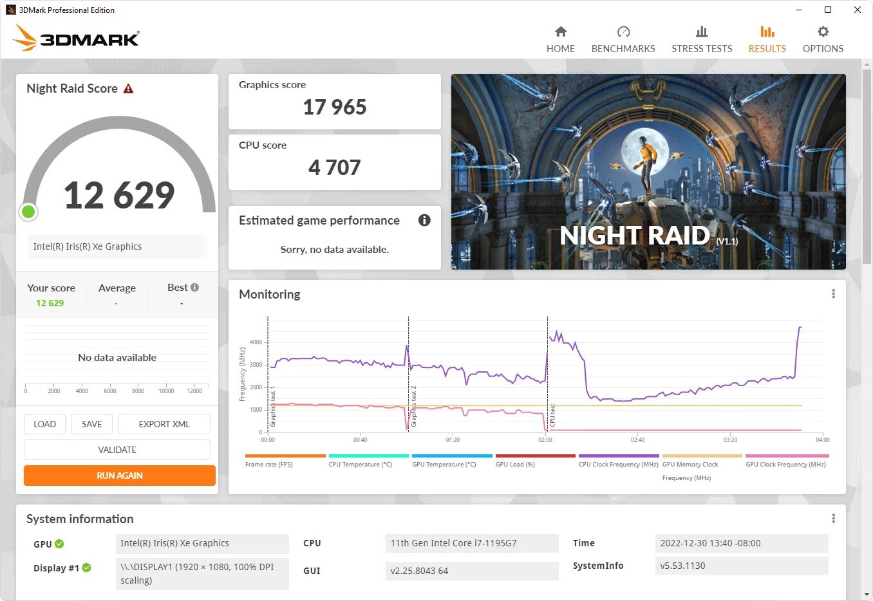Screen dimensions: 873x601
Task: Click the info icon beside Best
Action: click(194, 288)
